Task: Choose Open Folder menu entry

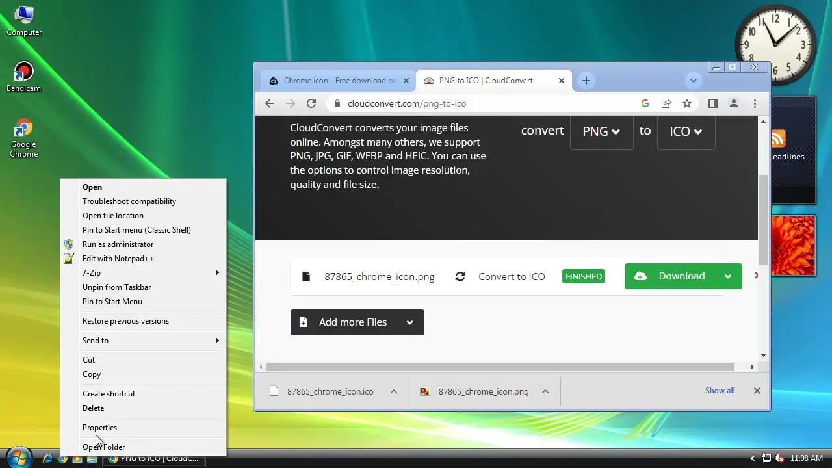Action: coord(143,447)
